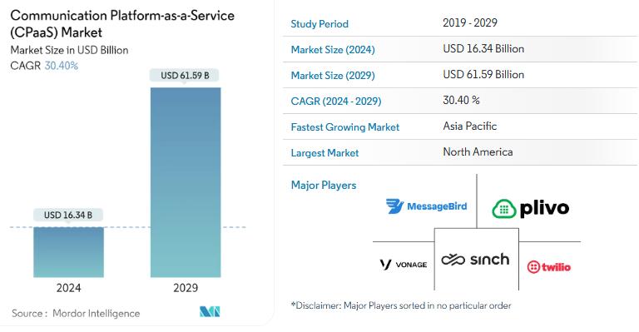Click the chart title CPaaS Market
This screenshot has height=332, width=639.
tap(122, 23)
